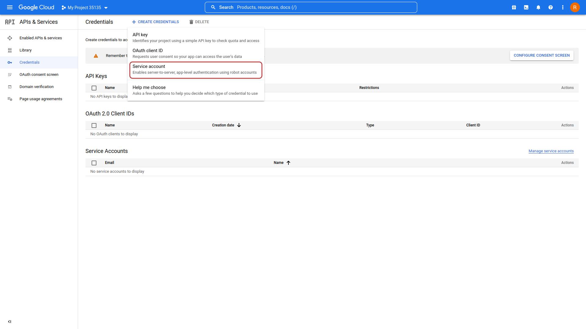This screenshot has width=586, height=329.
Task: Toggle checkbox in OAuth 2.0 Client IDs table
Action: coord(94,125)
